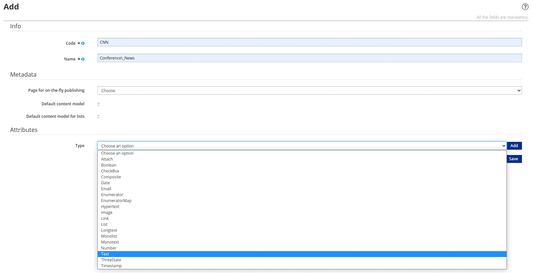Click the info icon beside the Name field
The height and width of the screenshot is (273, 533).
point(83,59)
